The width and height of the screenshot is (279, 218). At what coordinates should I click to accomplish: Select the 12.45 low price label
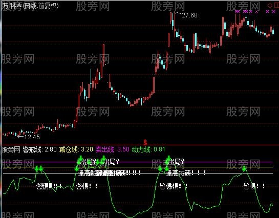32,137
